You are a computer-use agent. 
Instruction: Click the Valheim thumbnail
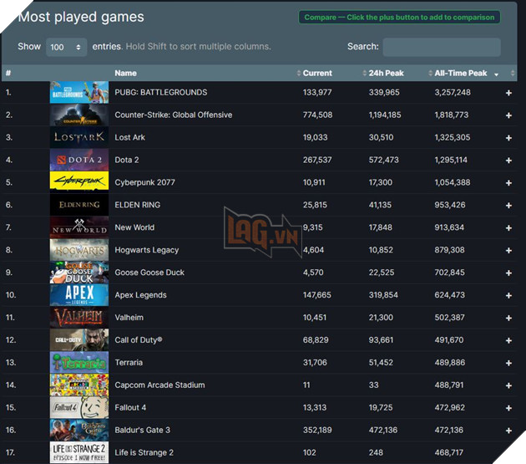coord(79,318)
